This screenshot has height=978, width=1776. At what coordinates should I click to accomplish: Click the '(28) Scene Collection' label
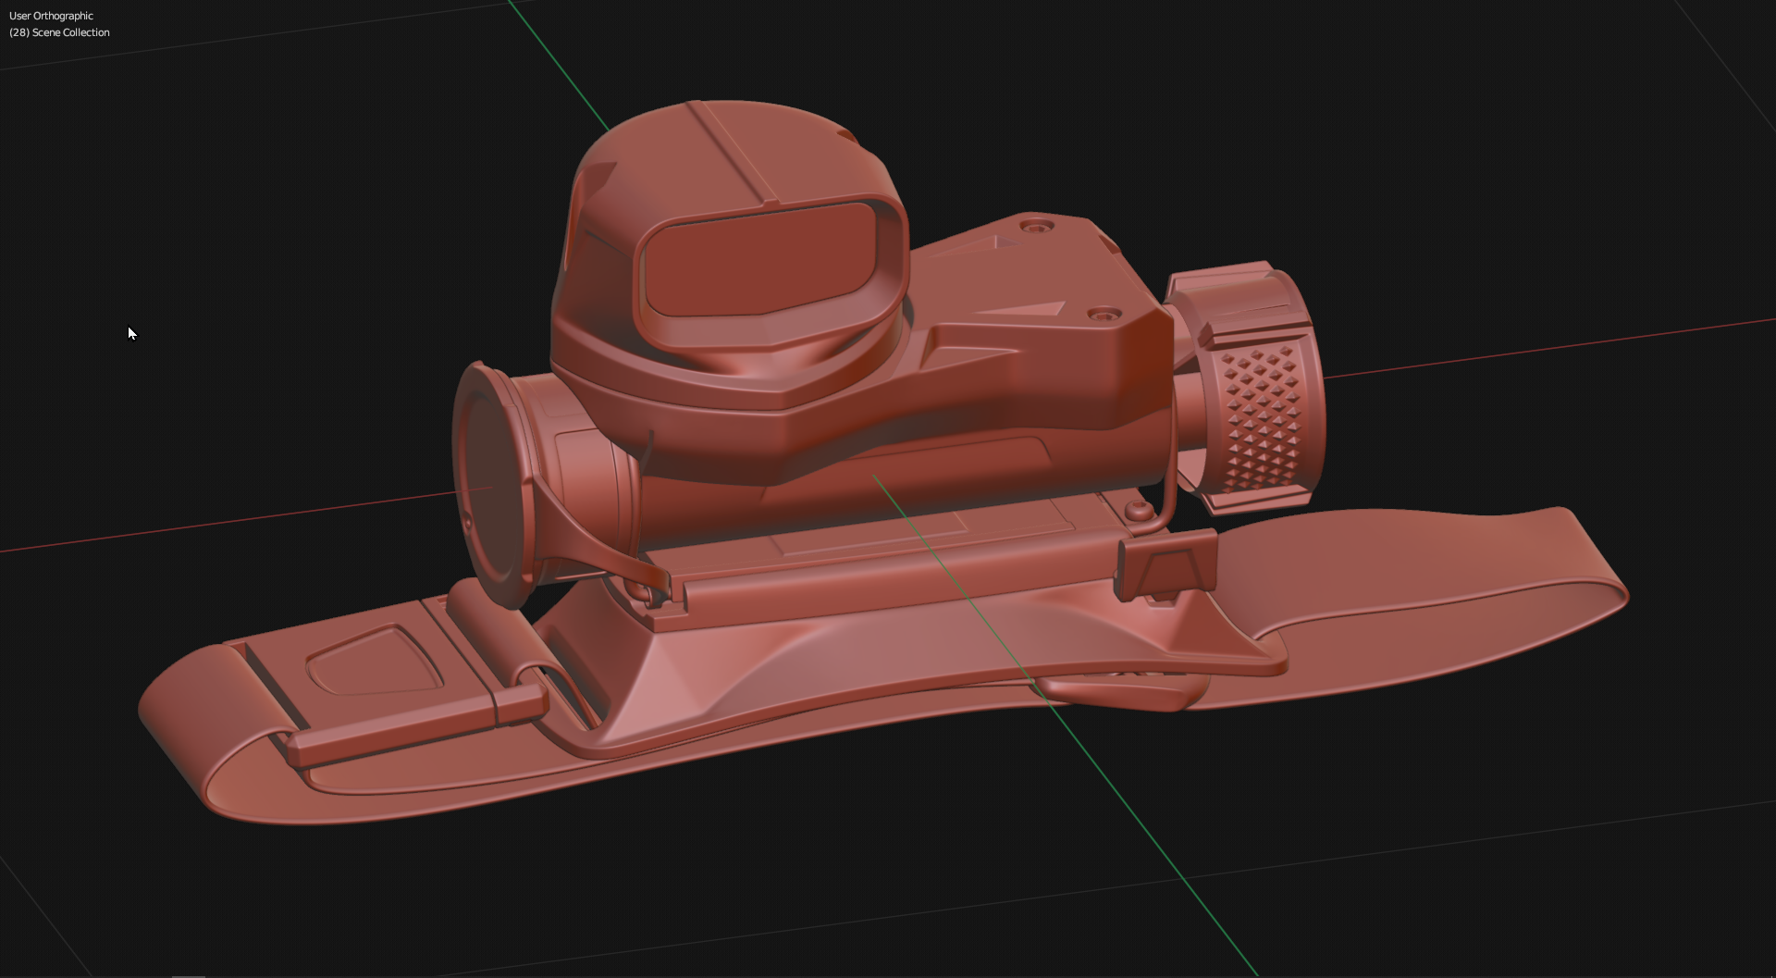pyautogui.click(x=59, y=32)
